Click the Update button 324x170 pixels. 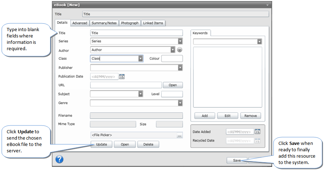tap(102, 144)
